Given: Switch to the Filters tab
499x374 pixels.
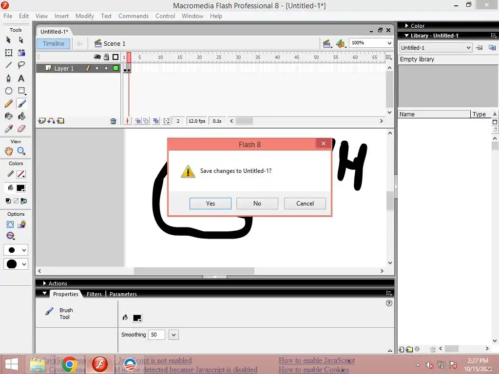Looking at the screenshot, I should tap(94, 294).
